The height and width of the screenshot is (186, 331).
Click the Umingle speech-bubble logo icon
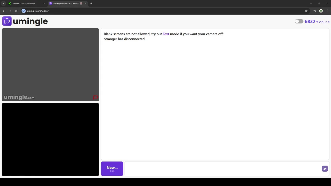coord(7,21)
